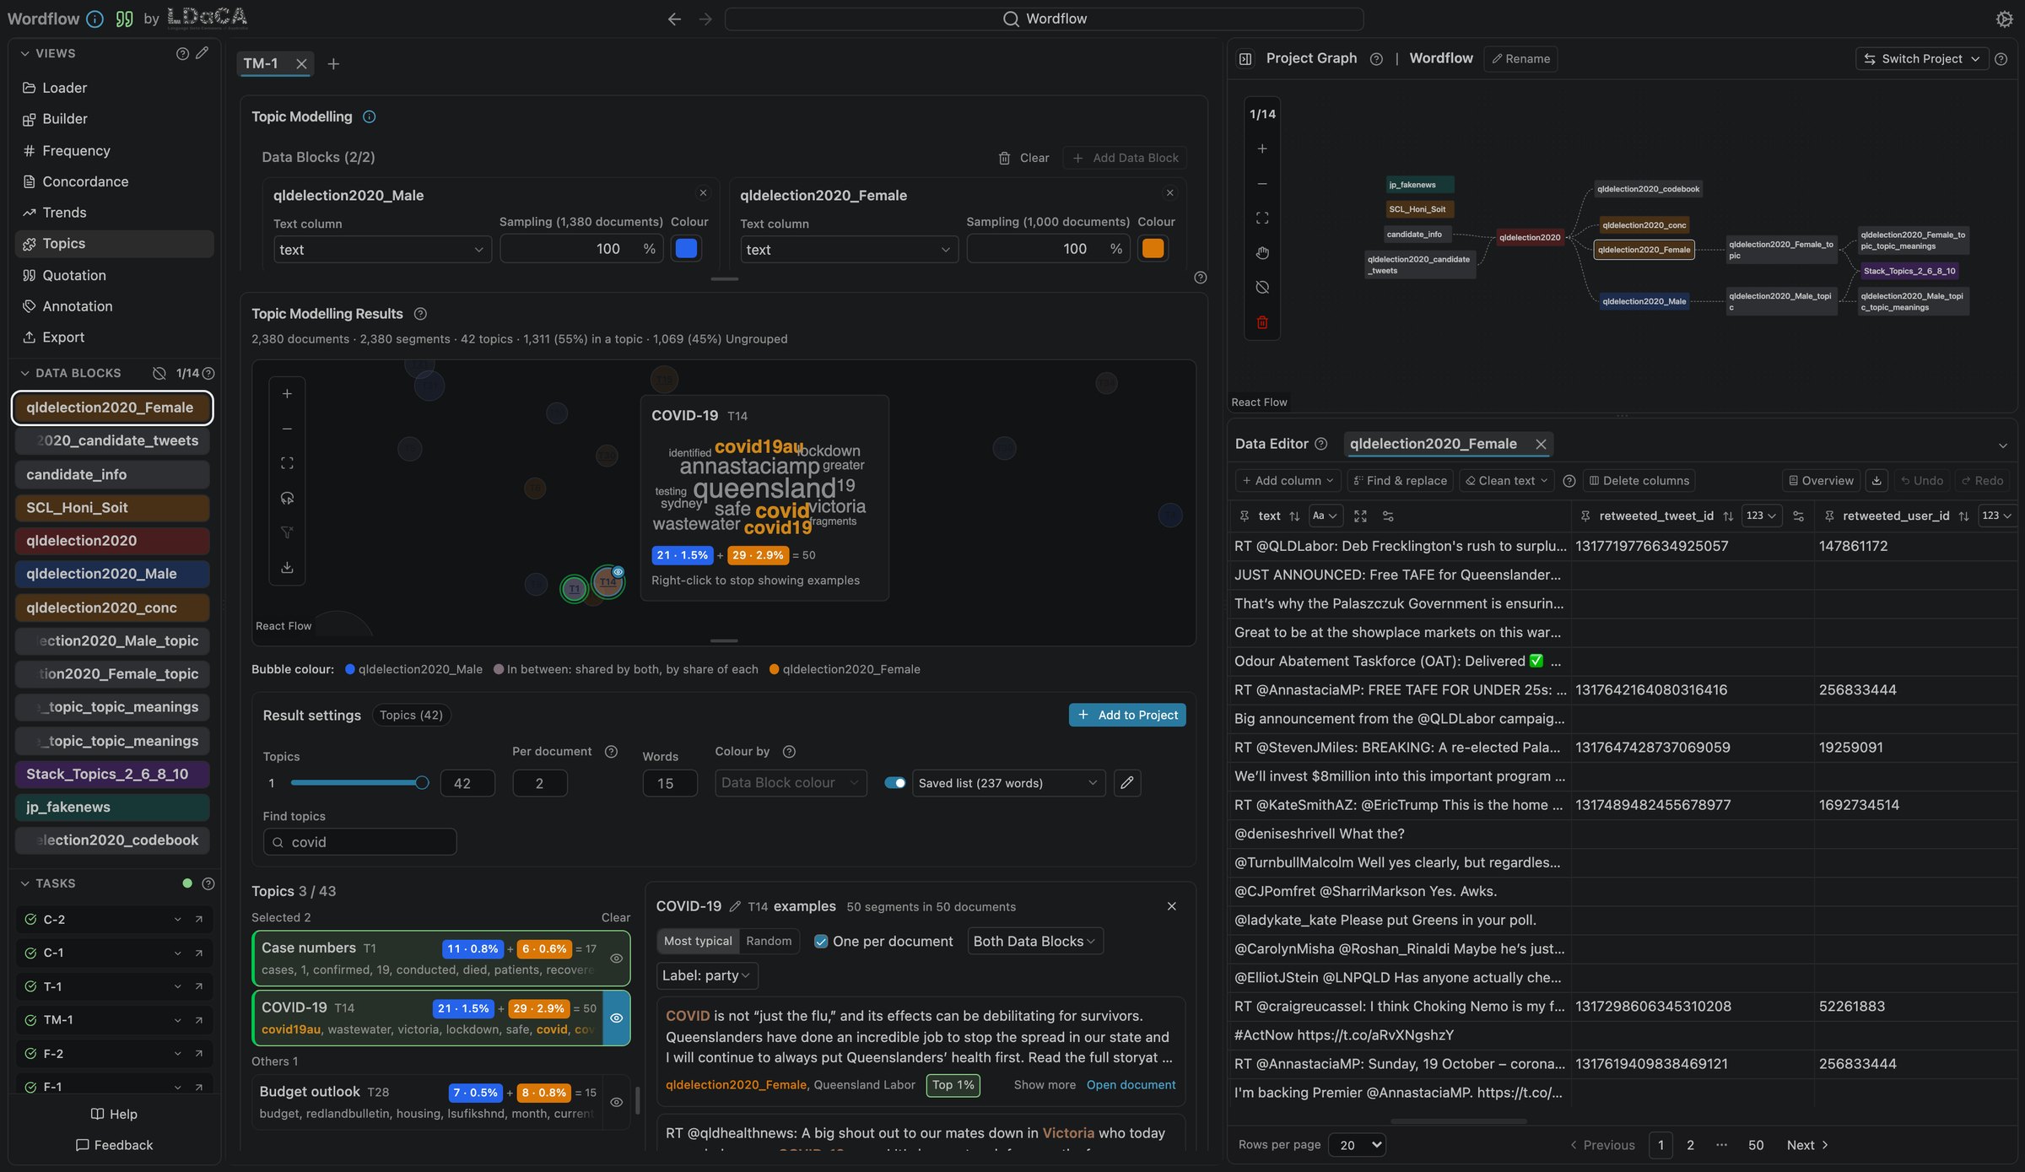Open Both Data Blocks dropdown

(1034, 942)
